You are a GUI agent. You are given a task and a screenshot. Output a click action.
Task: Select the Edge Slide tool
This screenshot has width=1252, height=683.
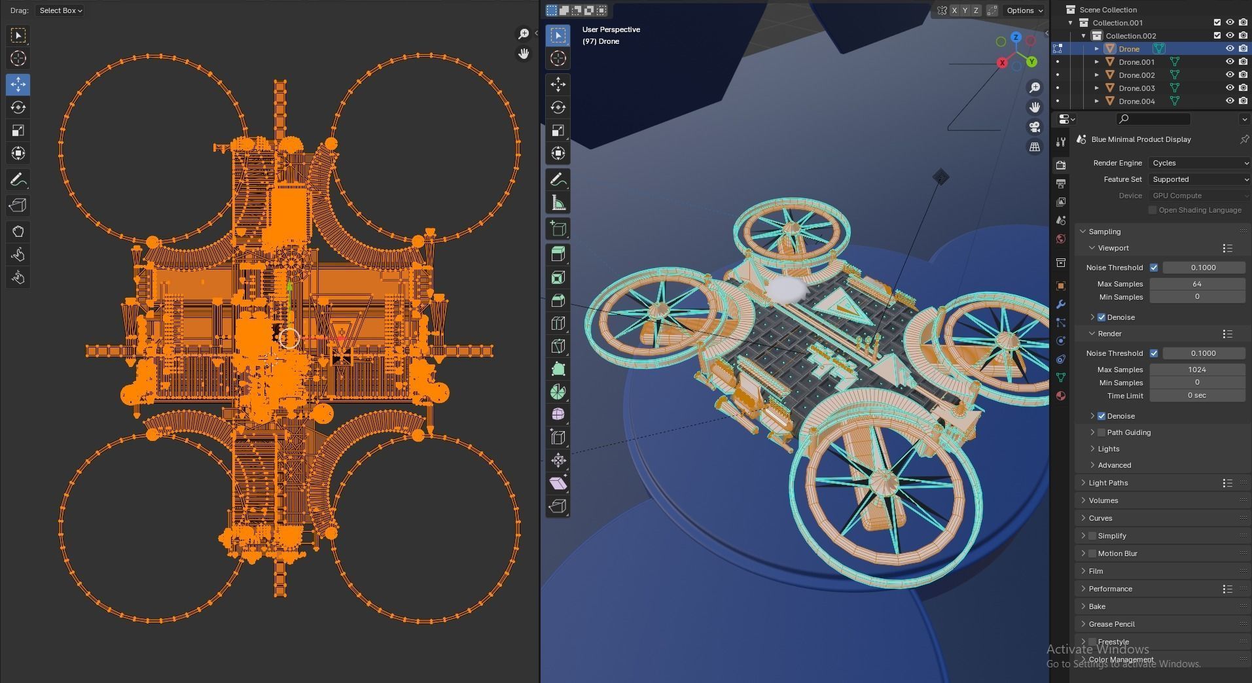click(558, 437)
